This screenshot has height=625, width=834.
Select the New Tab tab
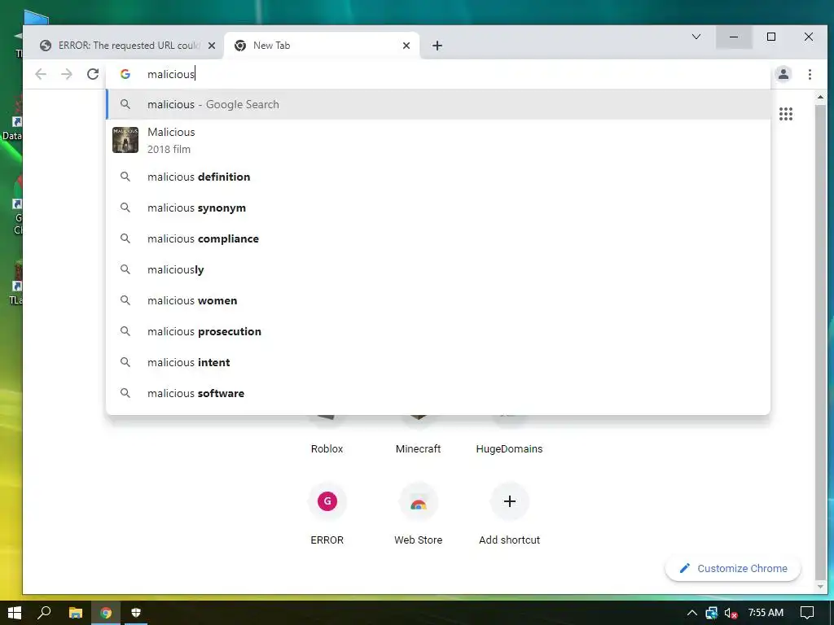322,46
